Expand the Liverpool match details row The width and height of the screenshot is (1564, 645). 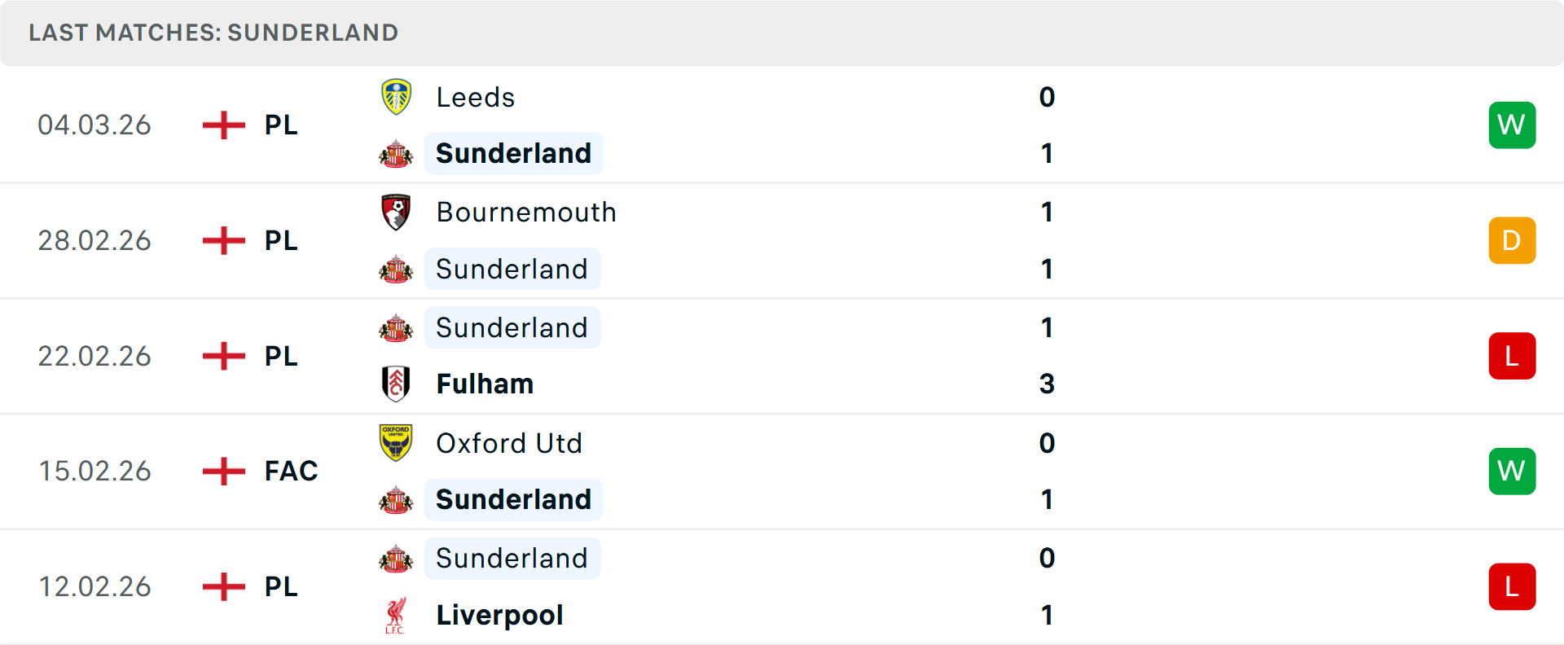782,586
